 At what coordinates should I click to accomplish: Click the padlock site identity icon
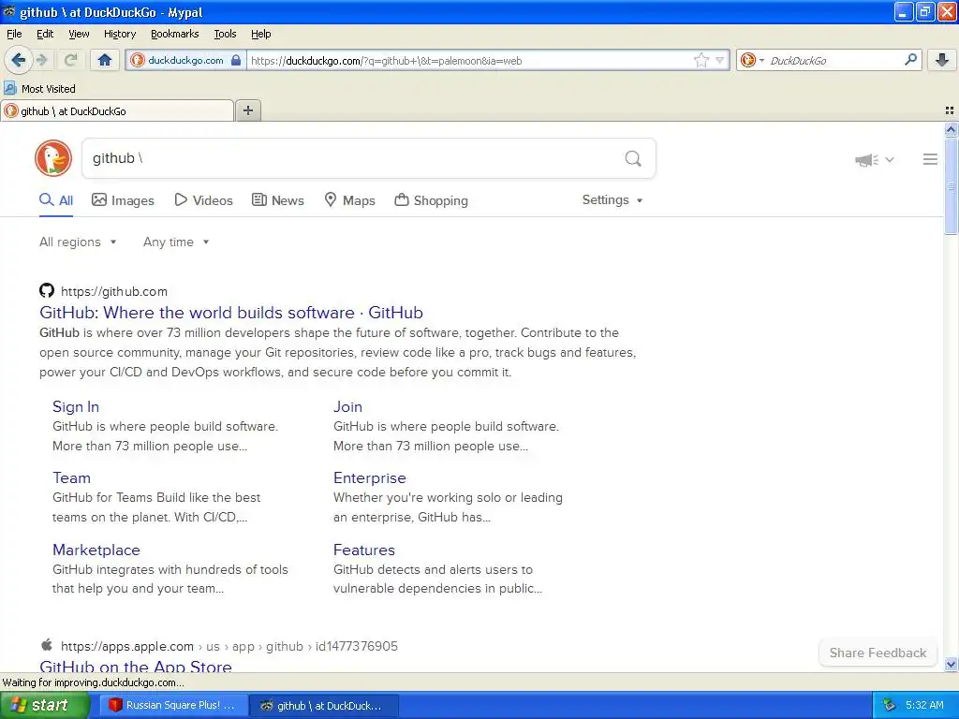click(236, 60)
